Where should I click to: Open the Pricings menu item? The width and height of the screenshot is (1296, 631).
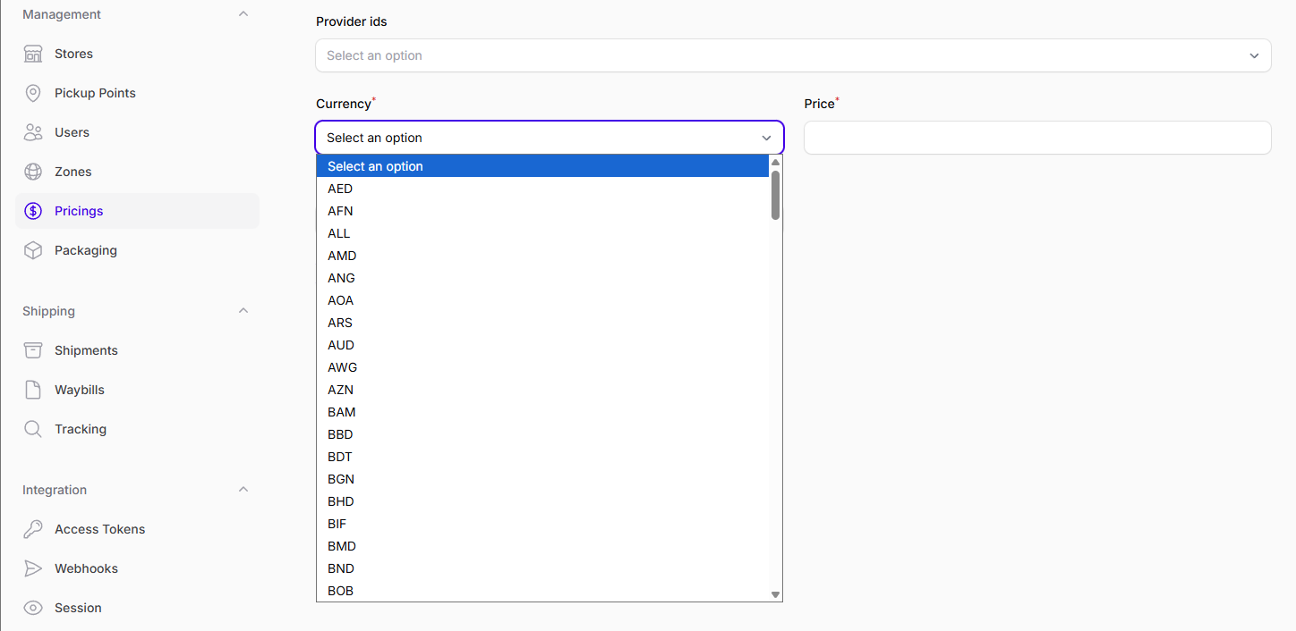point(79,211)
